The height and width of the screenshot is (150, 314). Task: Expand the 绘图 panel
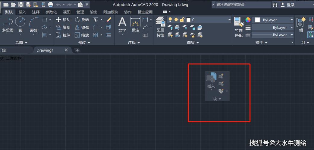tap(21, 43)
